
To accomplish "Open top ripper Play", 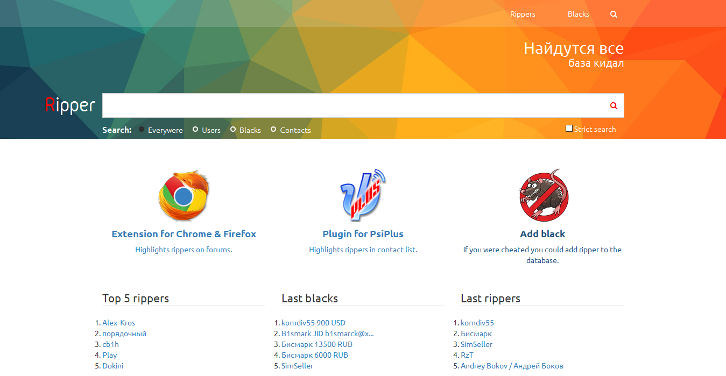I will click(109, 355).
